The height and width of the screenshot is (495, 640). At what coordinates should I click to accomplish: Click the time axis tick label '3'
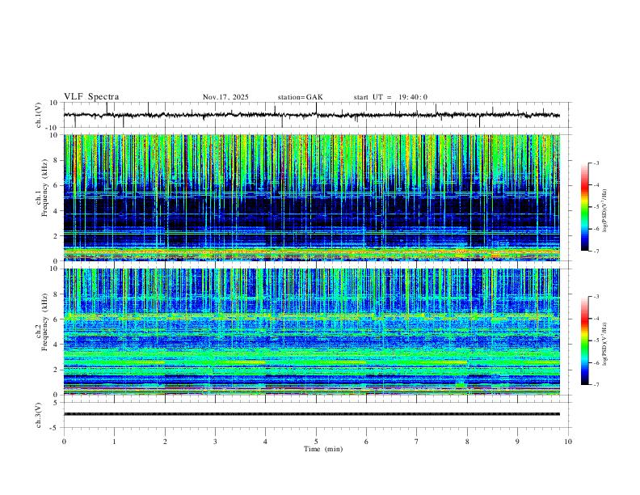(215, 442)
